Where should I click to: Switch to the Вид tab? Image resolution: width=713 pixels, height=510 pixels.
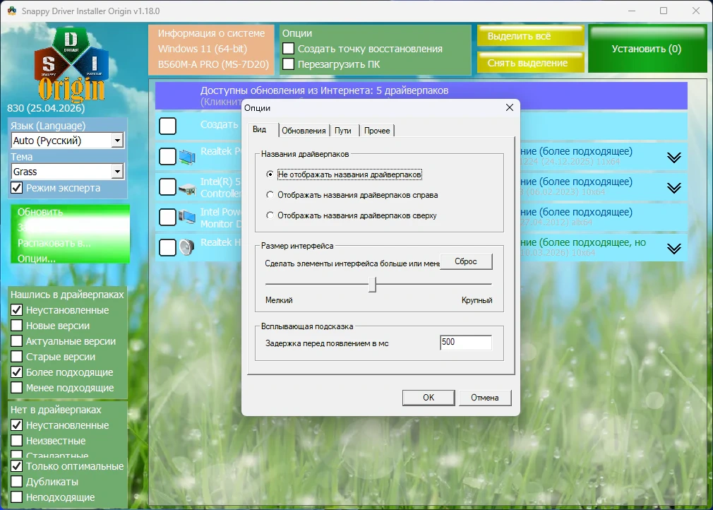click(x=260, y=130)
